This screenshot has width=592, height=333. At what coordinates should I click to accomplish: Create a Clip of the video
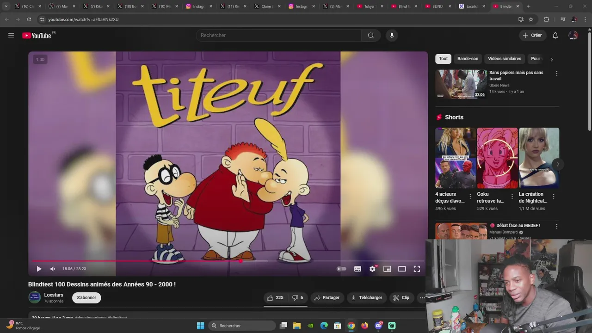point(401,298)
